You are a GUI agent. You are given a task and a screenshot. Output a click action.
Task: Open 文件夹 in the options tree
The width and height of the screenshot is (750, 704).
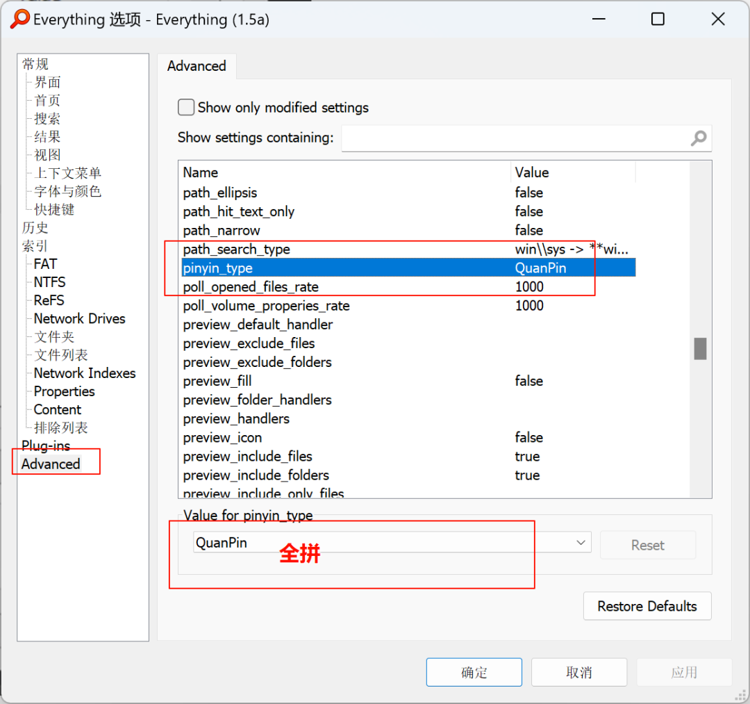coord(54,337)
